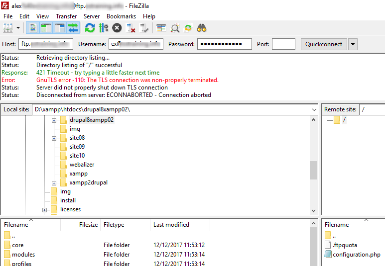
Task: Expand the site08 tree node
Action: point(54,138)
